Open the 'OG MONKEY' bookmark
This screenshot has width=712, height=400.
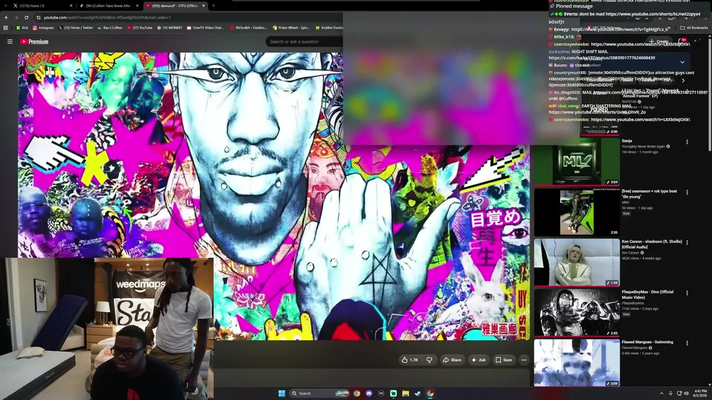point(170,28)
